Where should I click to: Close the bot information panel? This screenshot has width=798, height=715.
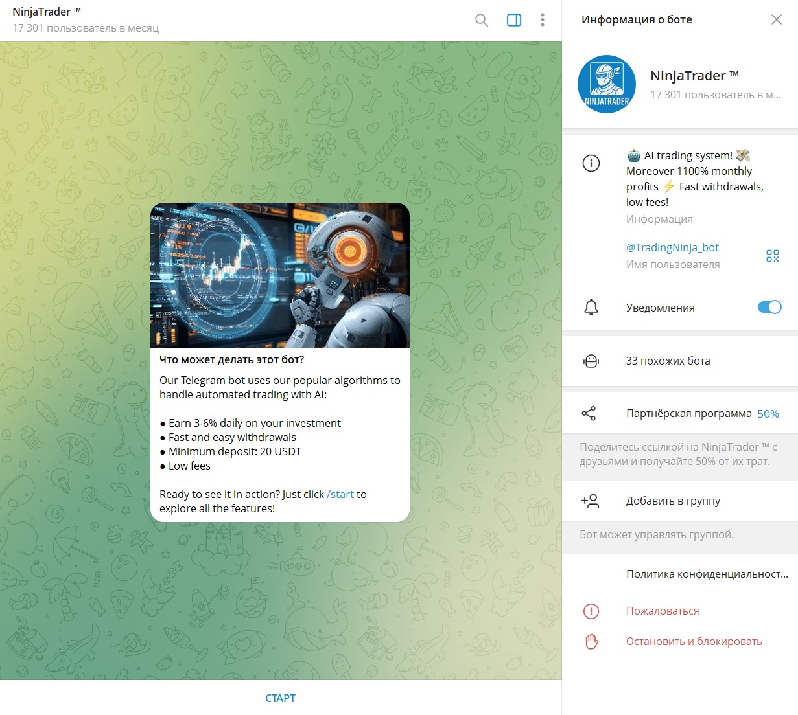click(x=776, y=19)
